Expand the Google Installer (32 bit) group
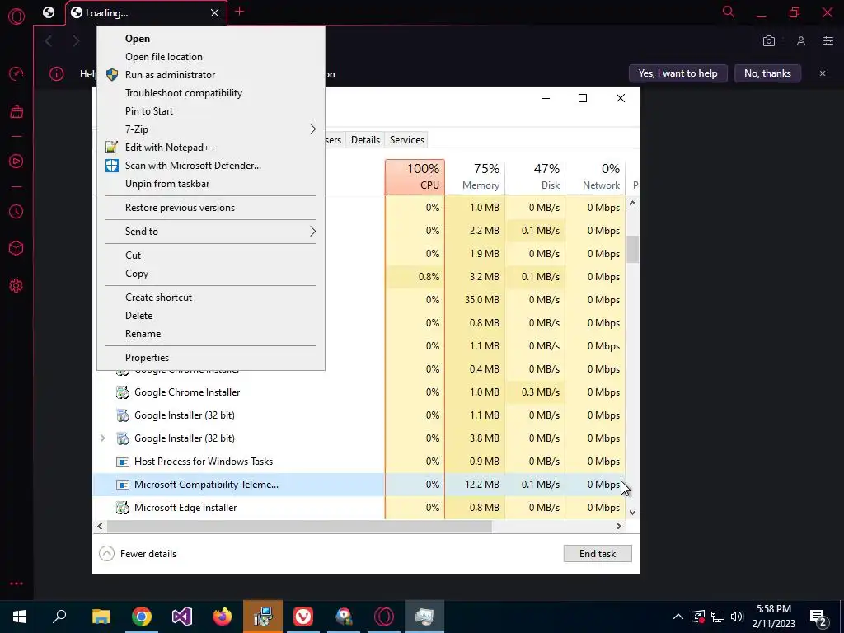Image resolution: width=844 pixels, height=633 pixels. (x=103, y=438)
